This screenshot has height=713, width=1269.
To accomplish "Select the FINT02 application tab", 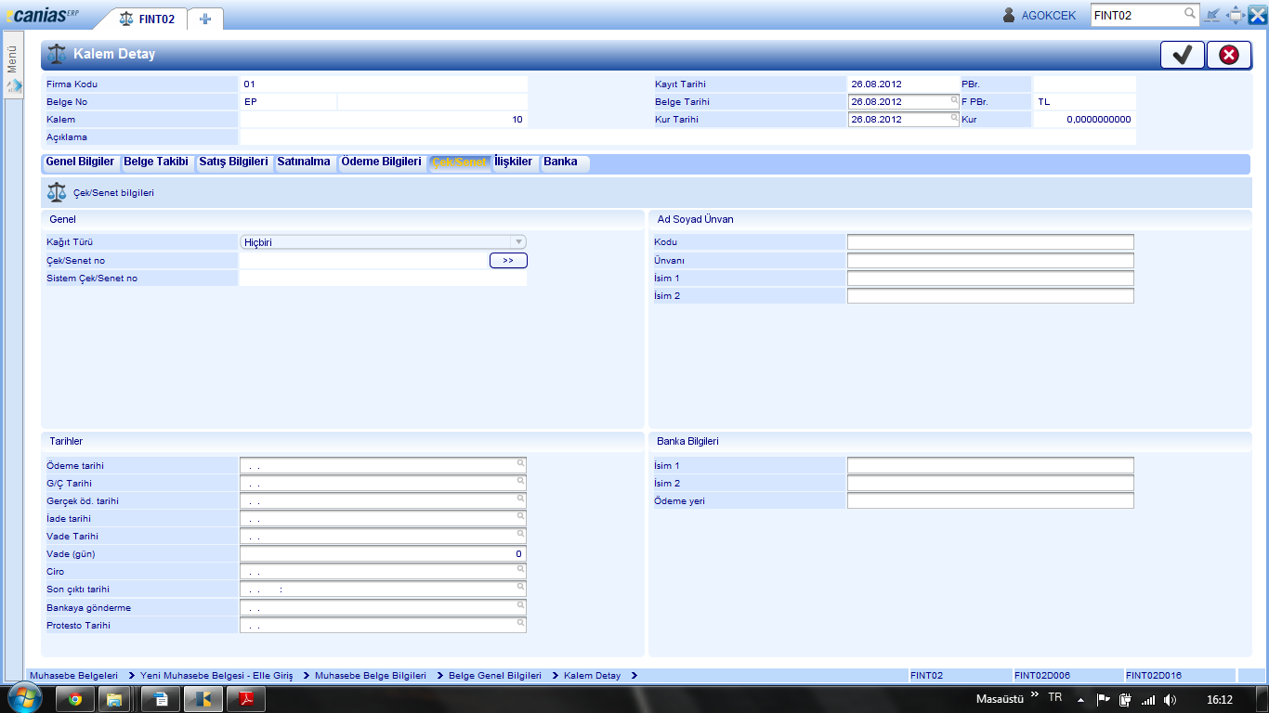I will click(x=147, y=19).
